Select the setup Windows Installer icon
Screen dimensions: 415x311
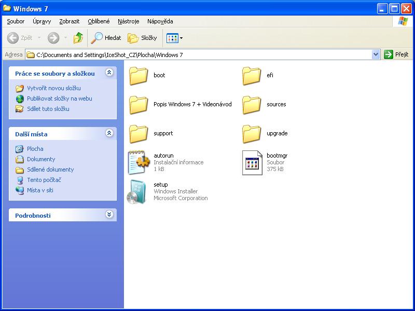pos(138,191)
